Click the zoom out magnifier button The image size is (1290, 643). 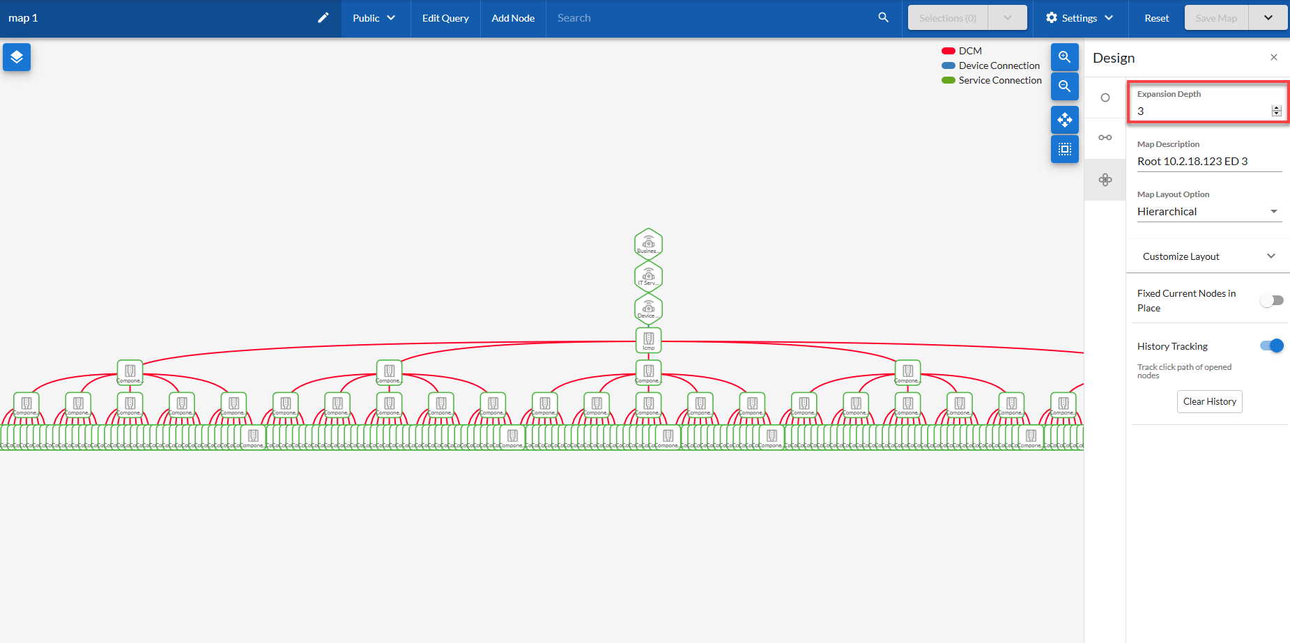[x=1064, y=86]
